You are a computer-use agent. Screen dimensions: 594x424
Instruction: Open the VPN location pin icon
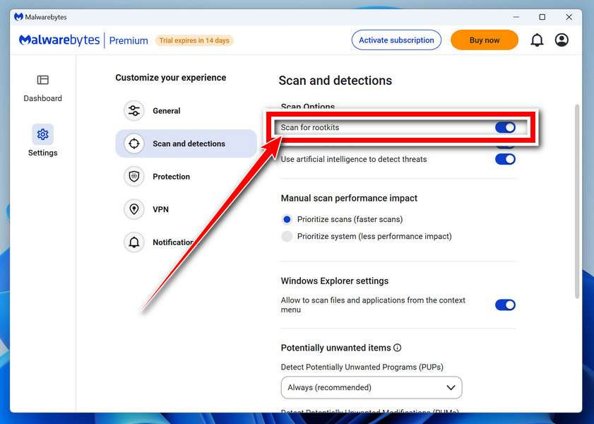tap(134, 209)
